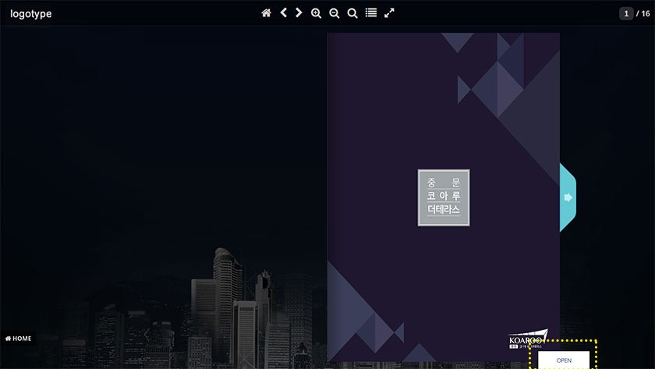Click the faint left arrow over the skyline
The image size is (655, 369).
pyautogui.click(x=146, y=335)
